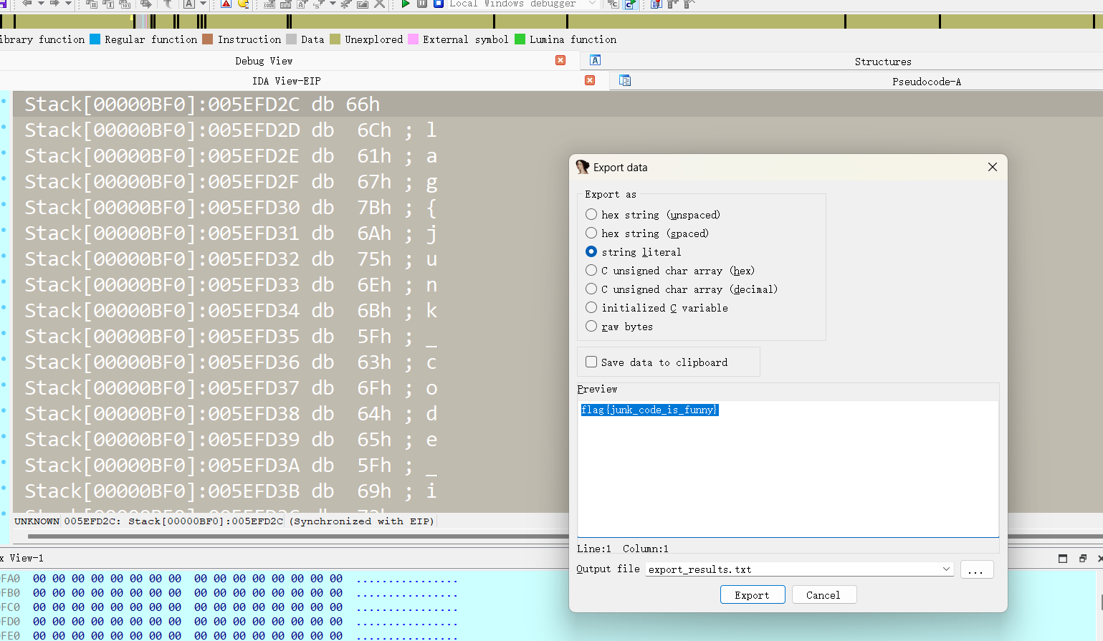Image resolution: width=1103 pixels, height=641 pixels.
Task: Click the Synchronized with EIP status text
Action: coord(362,521)
